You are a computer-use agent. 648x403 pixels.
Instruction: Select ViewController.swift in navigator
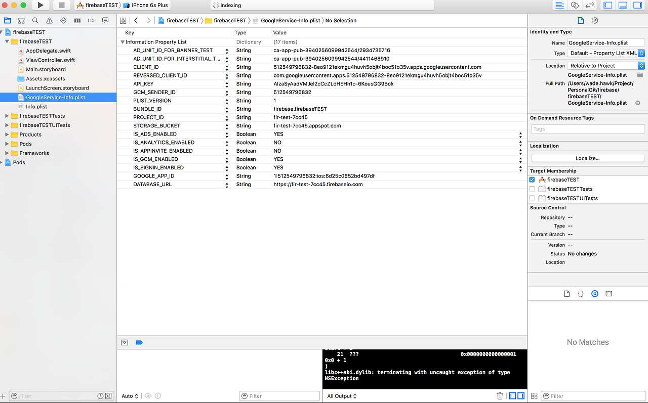(50, 60)
